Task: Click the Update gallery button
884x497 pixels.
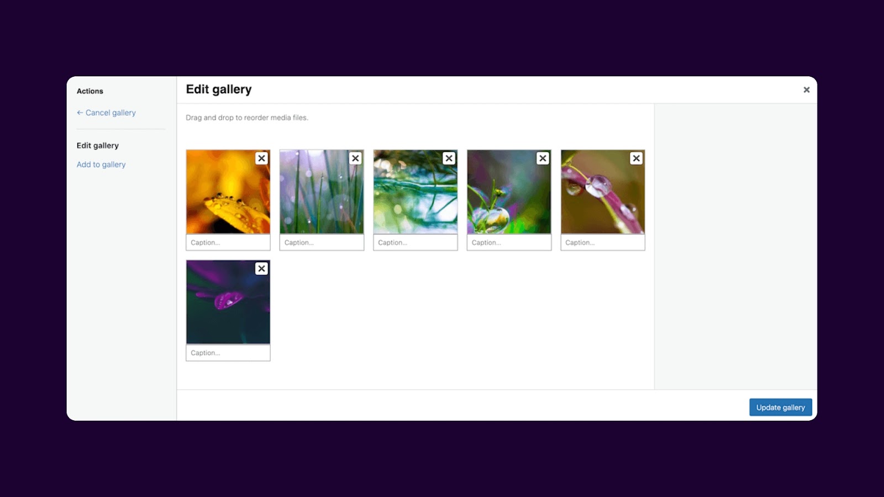Action: point(781,408)
